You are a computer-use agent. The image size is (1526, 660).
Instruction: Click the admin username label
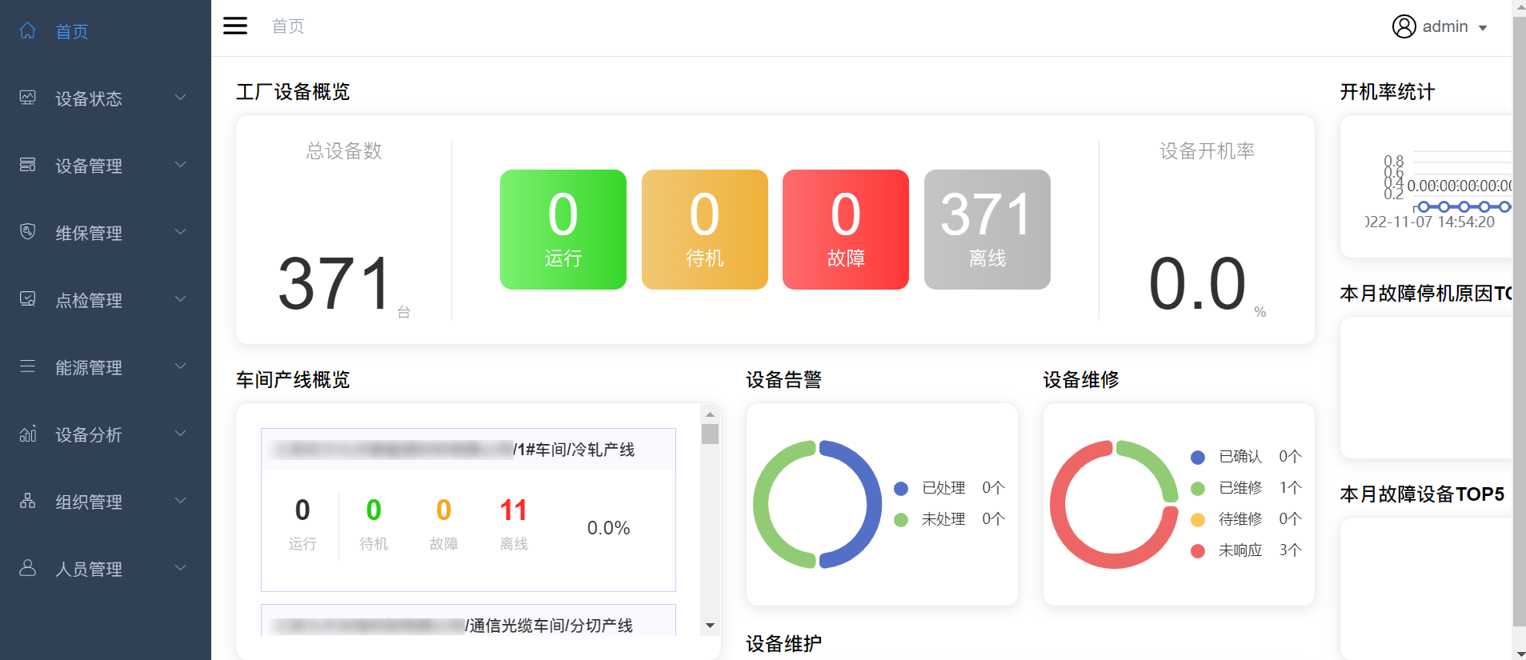click(1445, 26)
